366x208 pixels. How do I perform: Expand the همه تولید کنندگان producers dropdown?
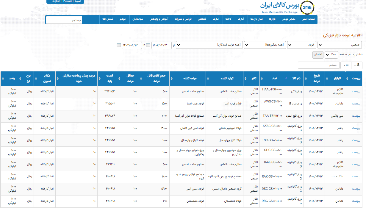(x=209, y=45)
